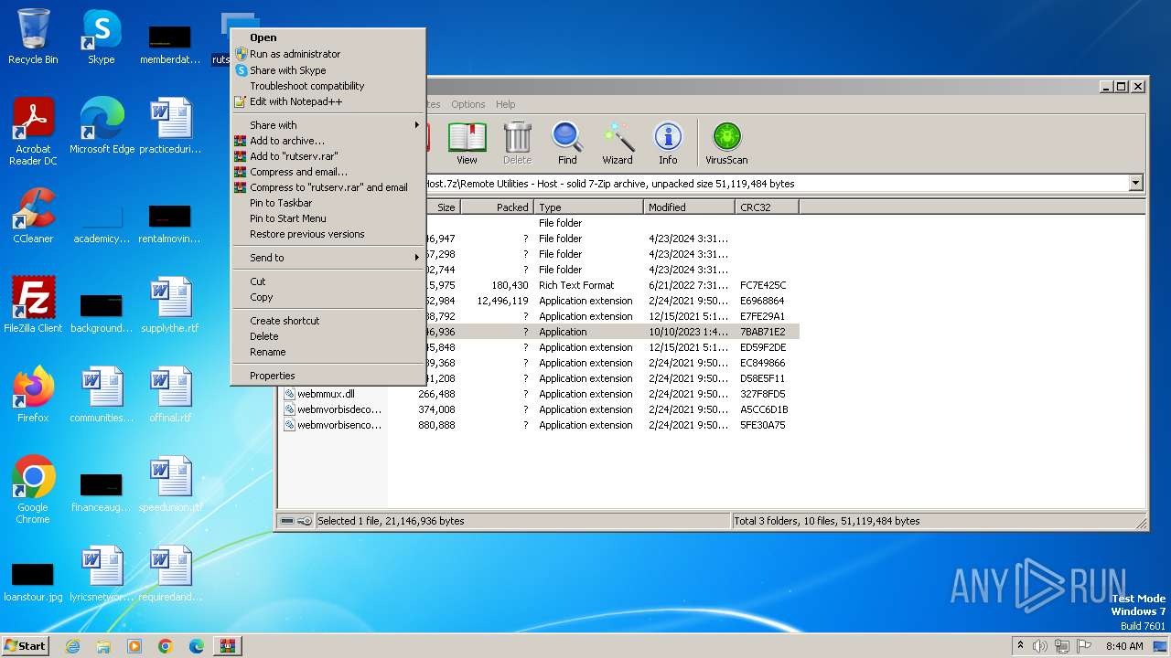
Task: Open loanstour.jpg image file
Action: pos(33,579)
